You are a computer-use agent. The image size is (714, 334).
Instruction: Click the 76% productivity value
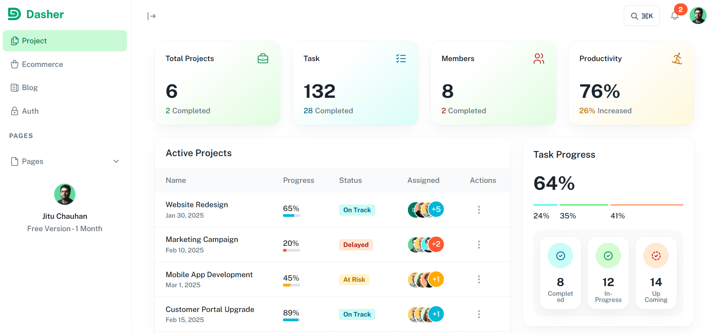pyautogui.click(x=599, y=91)
